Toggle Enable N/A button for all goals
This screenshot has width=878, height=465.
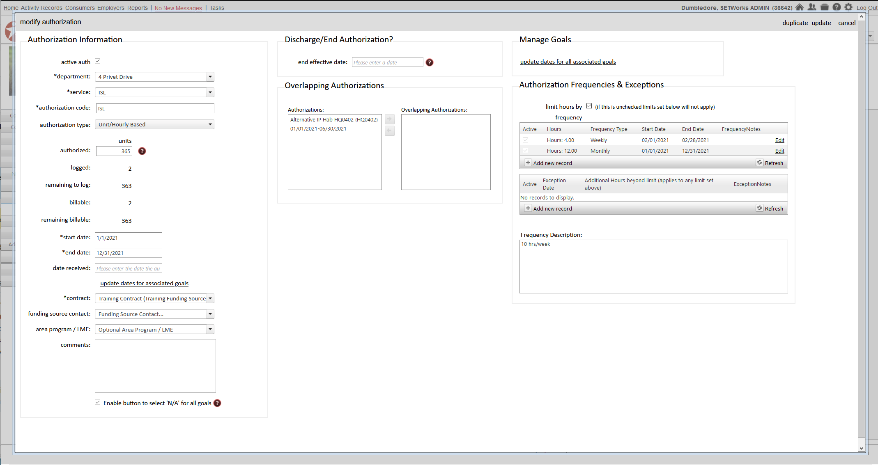(x=98, y=403)
